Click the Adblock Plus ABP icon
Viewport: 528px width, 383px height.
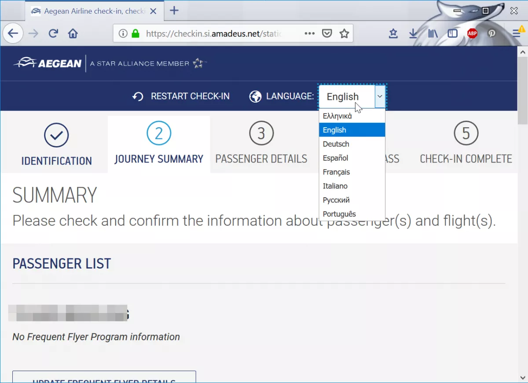pyautogui.click(x=472, y=33)
